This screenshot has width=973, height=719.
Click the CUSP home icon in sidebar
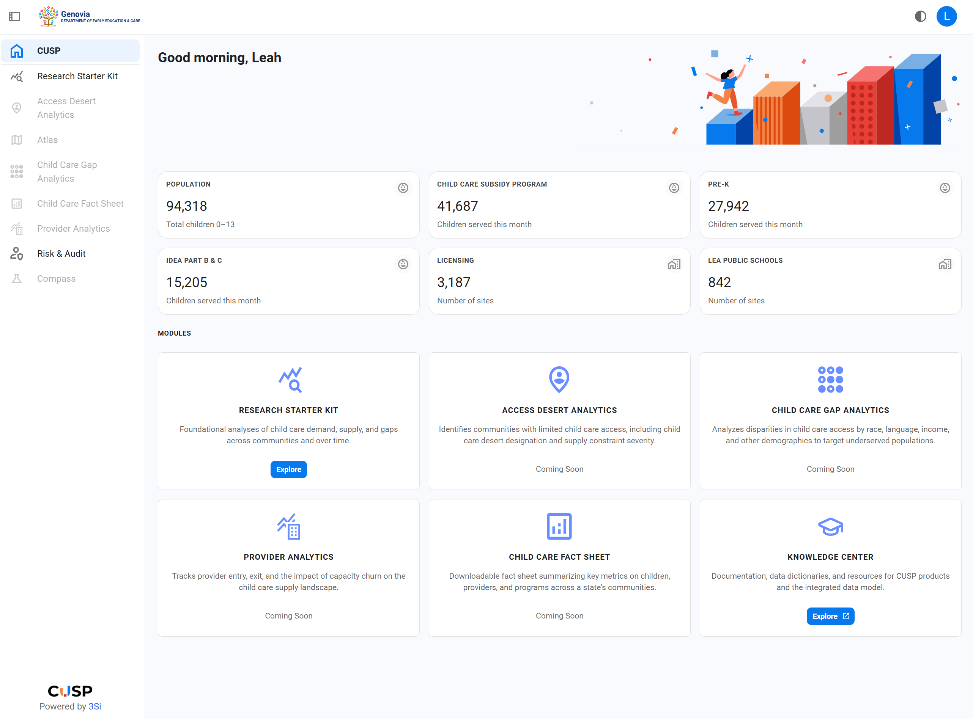click(x=17, y=51)
